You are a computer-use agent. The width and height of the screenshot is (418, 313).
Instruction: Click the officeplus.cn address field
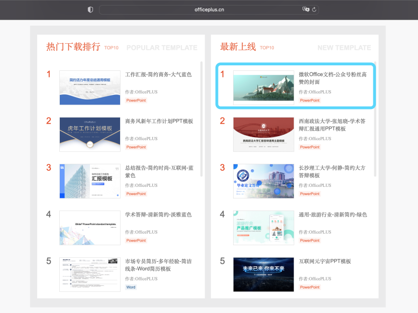(x=209, y=10)
